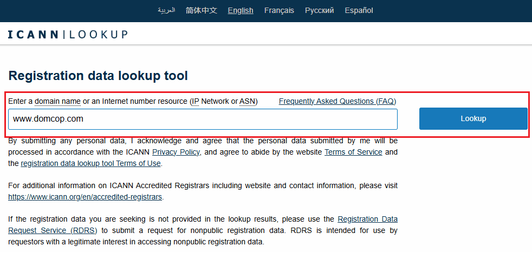Switch language to Русский

(x=319, y=10)
